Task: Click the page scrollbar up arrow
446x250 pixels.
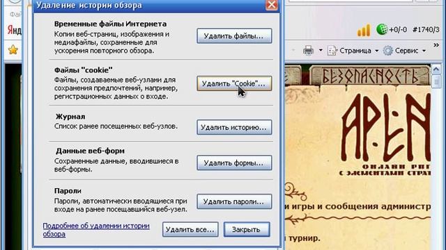Action: point(436,69)
